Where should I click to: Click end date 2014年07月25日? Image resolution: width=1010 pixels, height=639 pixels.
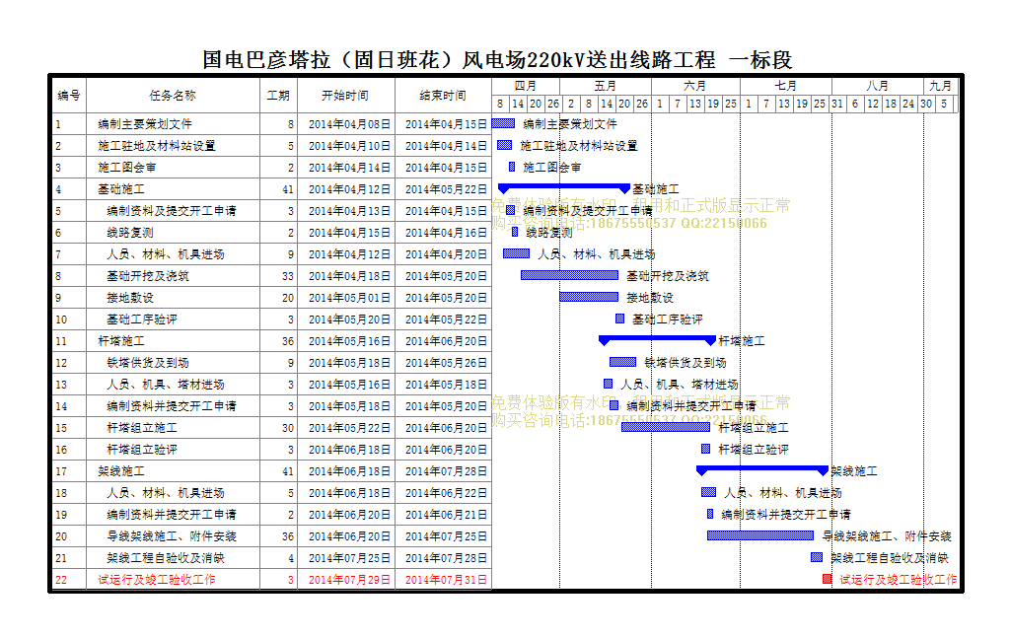click(446, 535)
